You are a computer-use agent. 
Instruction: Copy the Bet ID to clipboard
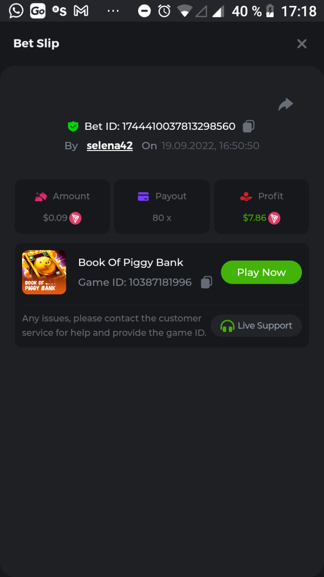tap(248, 126)
